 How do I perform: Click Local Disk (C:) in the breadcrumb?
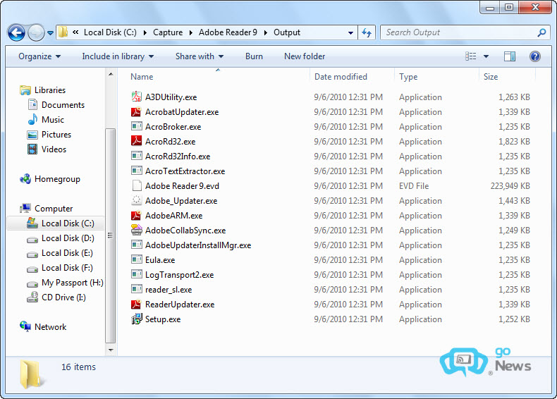click(x=110, y=32)
